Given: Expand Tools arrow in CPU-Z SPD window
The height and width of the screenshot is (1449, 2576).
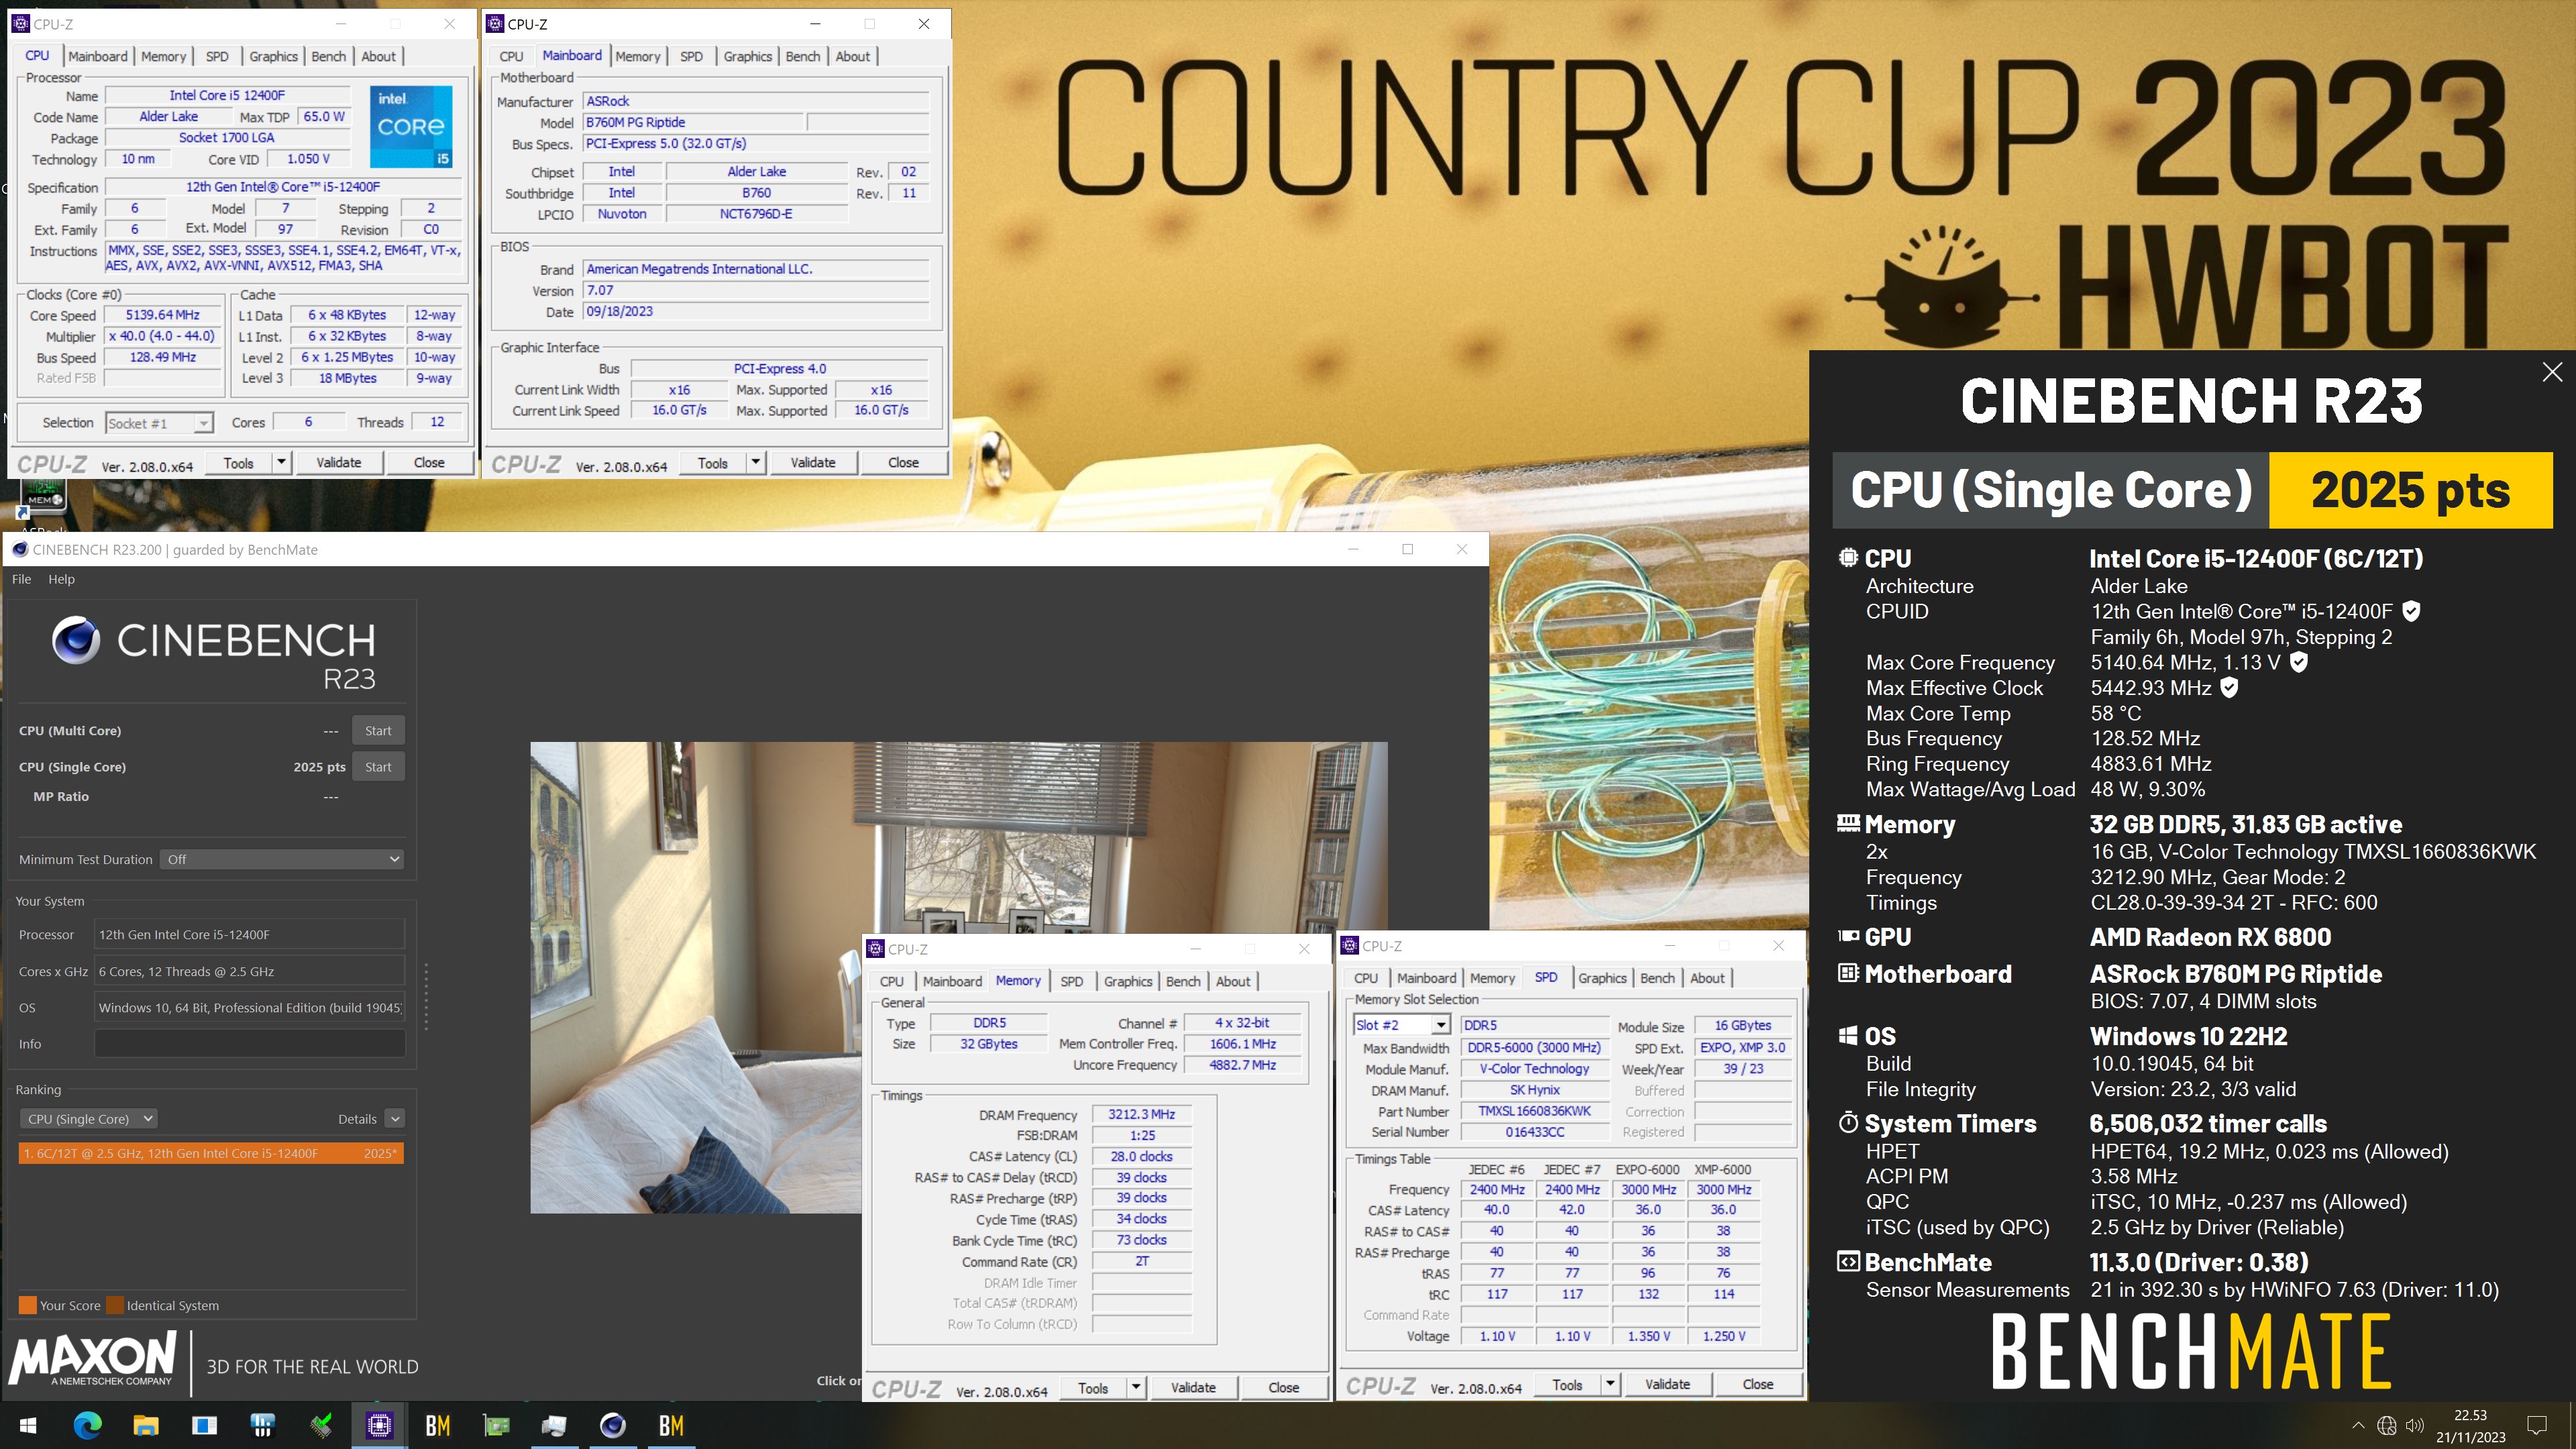Looking at the screenshot, I should tap(1610, 1384).
